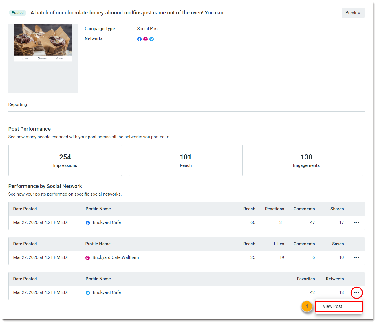Open the muffin post preview thumbnail

(x=43, y=40)
